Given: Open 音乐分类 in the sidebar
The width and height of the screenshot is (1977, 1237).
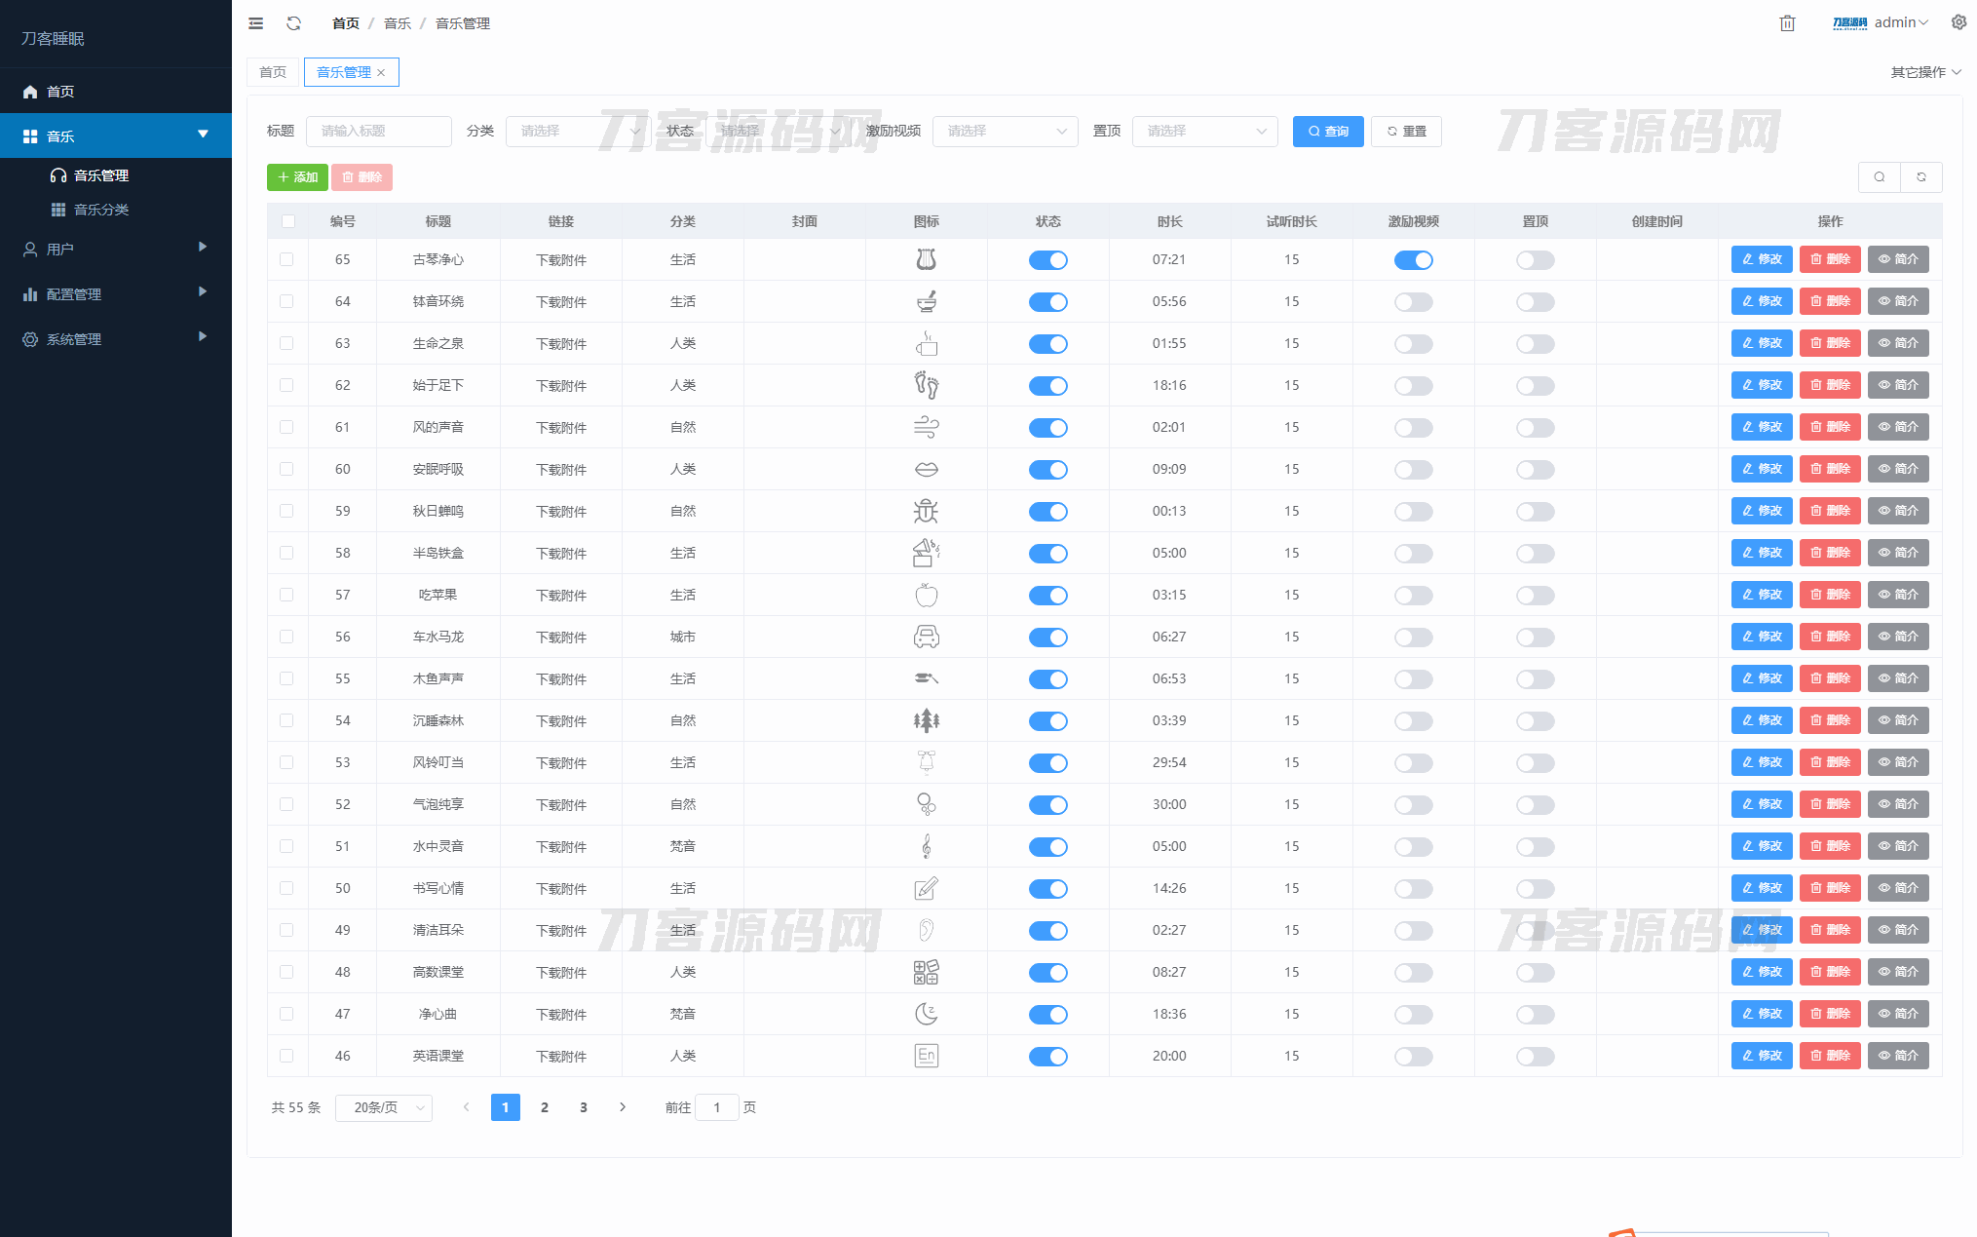Looking at the screenshot, I should pyautogui.click(x=101, y=210).
